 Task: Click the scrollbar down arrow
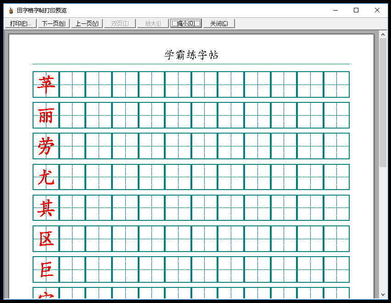383,295
